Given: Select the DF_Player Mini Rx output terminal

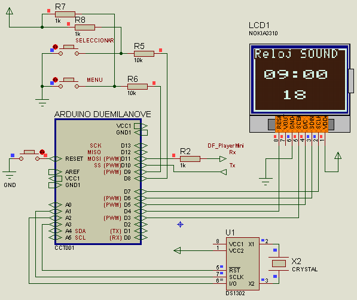Looking at the screenshot, I should (x=223, y=159).
